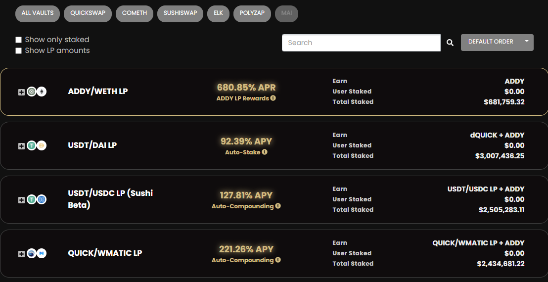Click the WETH Ethereum token icon
The image size is (548, 282).
[42, 92]
